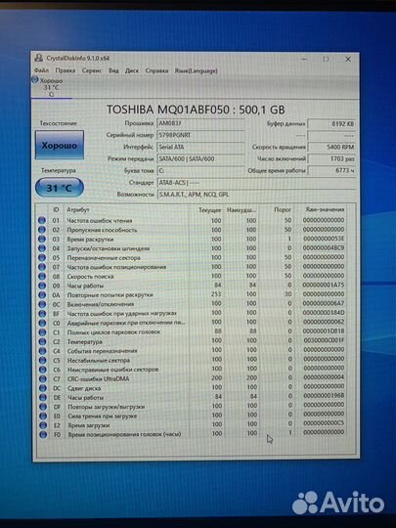Select the Переназначенные сектора attribute text

[104, 257]
